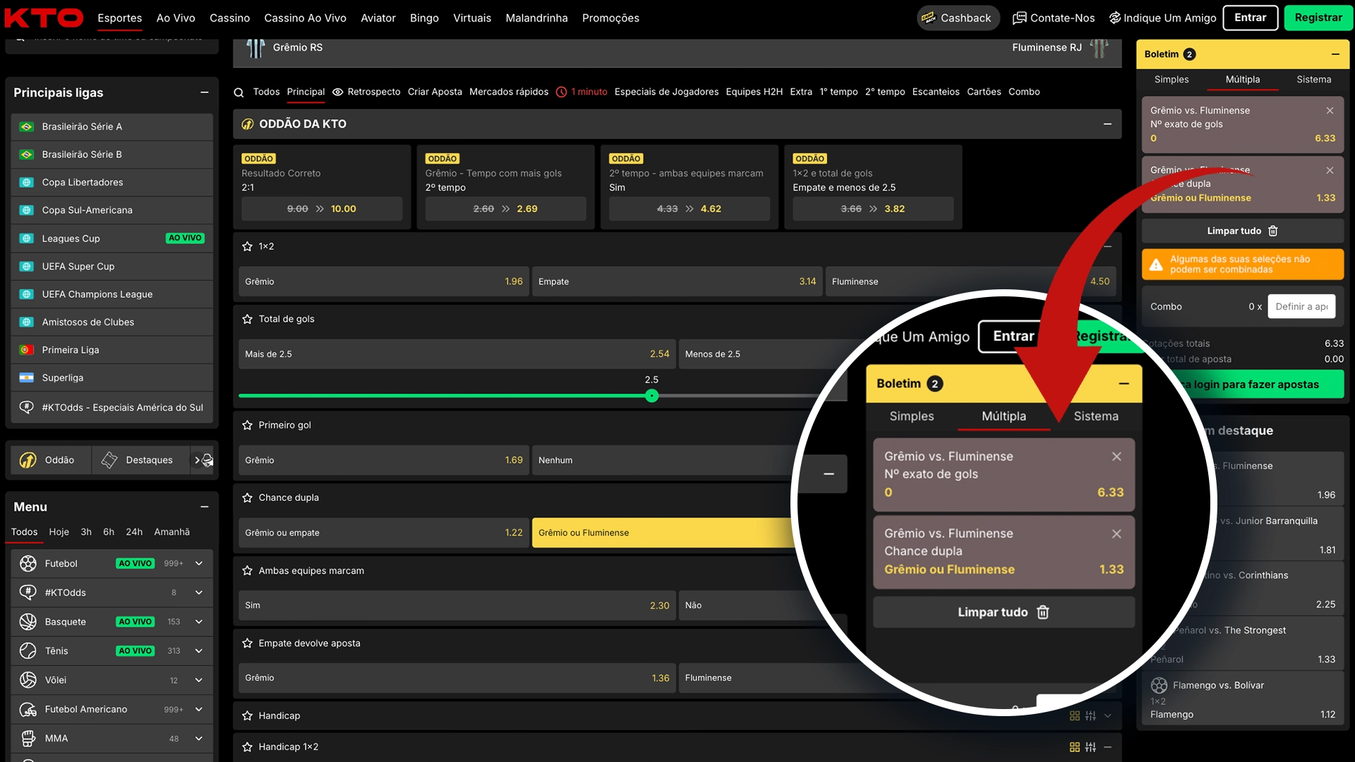Bet on Grêmio 1×2 at 1.96
This screenshot has width=1355, height=762.
tap(384, 282)
